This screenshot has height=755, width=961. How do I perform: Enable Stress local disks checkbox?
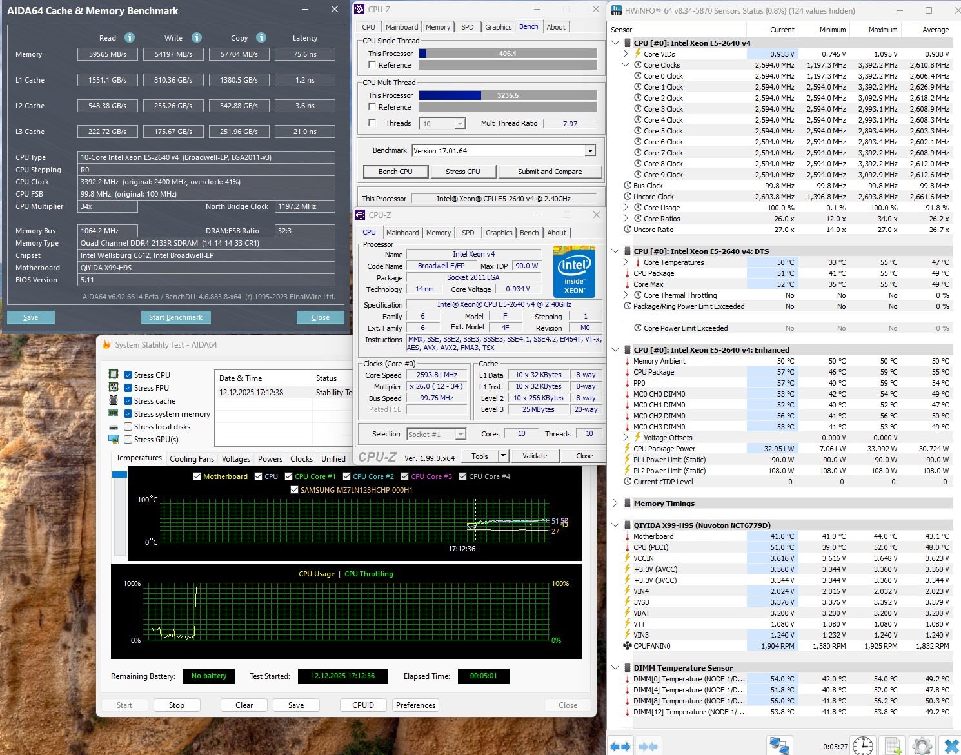(128, 427)
